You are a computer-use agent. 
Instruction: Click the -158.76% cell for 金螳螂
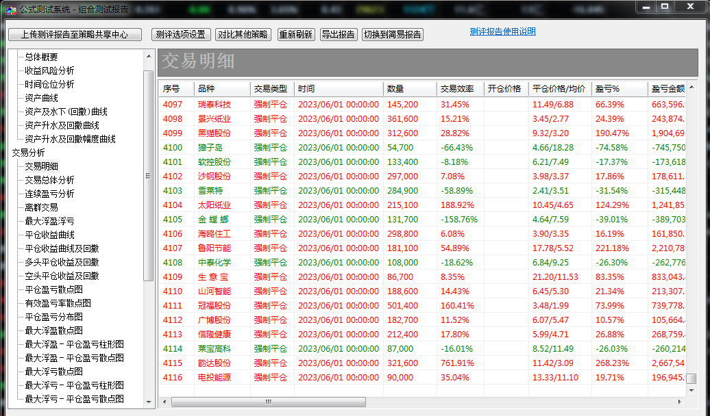pyautogui.click(x=459, y=220)
